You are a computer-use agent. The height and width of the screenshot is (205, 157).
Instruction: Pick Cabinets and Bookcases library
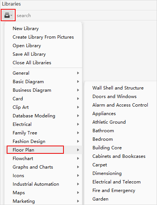119,156
